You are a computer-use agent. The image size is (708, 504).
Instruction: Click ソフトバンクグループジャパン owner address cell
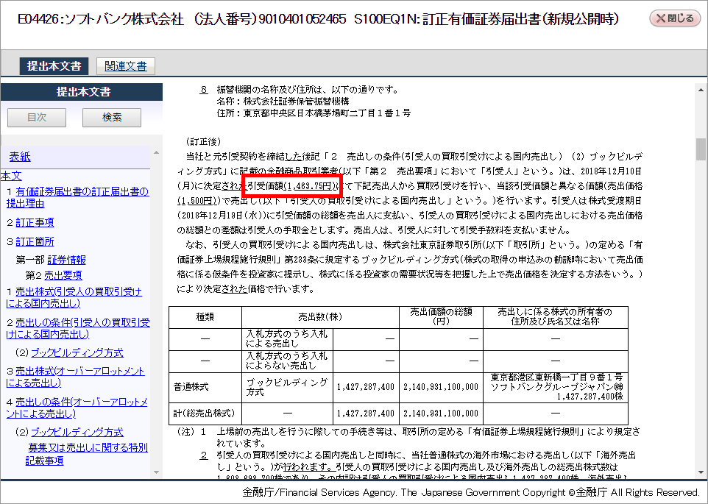tap(556, 387)
